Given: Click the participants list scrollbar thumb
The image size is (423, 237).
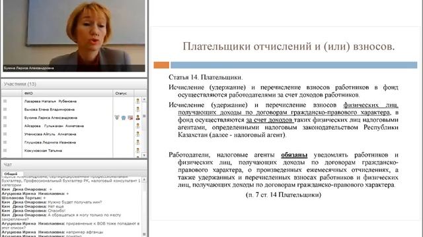Looking at the screenshot, I should coord(144,117).
